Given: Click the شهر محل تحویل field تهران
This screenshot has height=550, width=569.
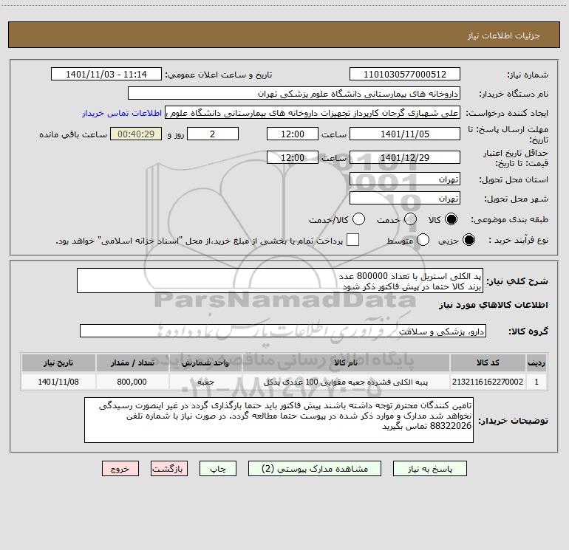Looking at the screenshot, I should point(405,199).
